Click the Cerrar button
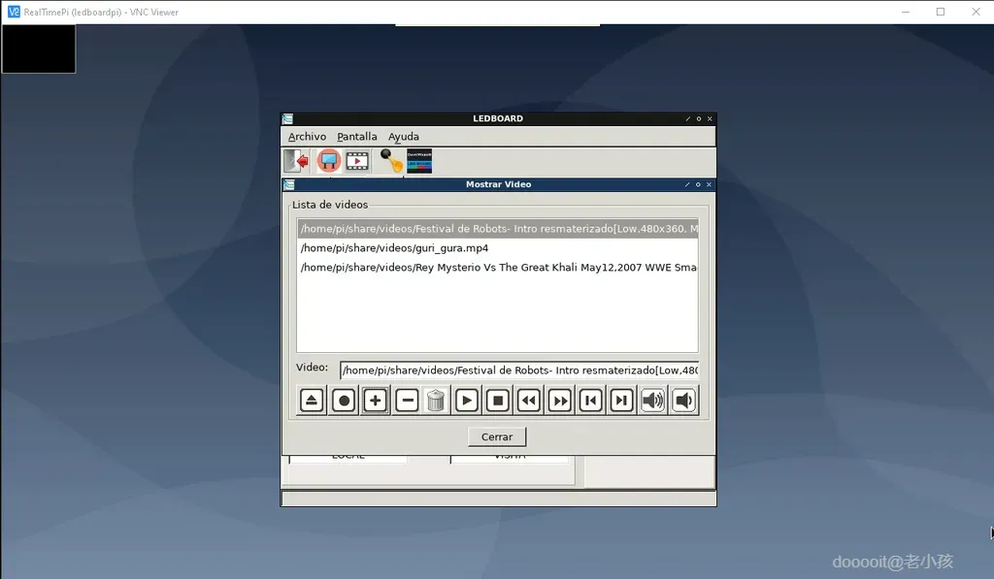Image resolution: width=994 pixels, height=579 pixels. (497, 436)
